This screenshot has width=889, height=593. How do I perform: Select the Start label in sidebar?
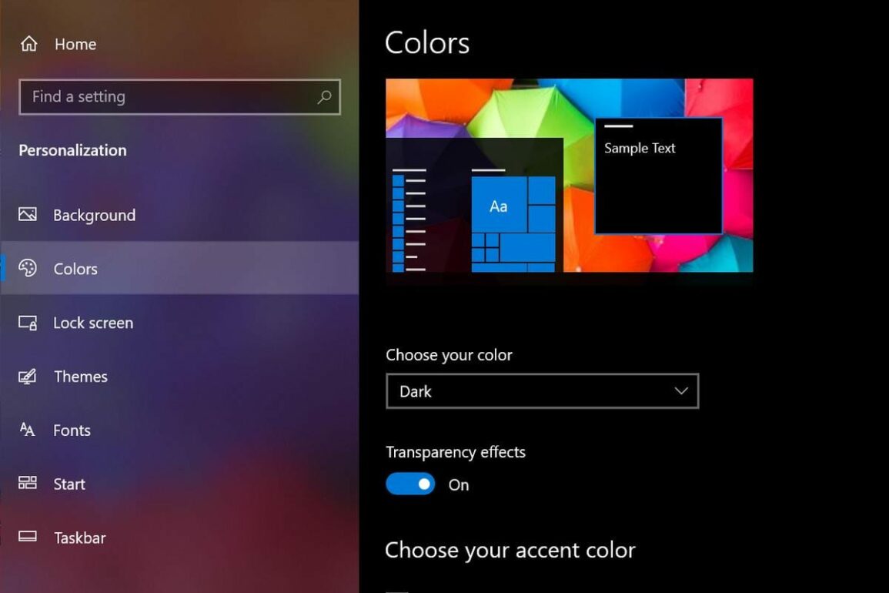[69, 484]
